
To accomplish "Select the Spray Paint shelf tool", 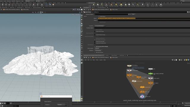I will click(34, 5).
